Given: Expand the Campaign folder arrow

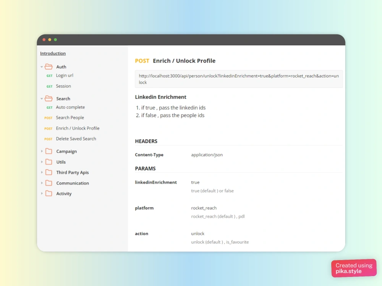Looking at the screenshot, I should coord(42,151).
